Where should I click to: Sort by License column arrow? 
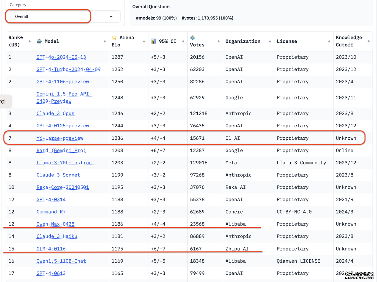[x=329, y=41]
